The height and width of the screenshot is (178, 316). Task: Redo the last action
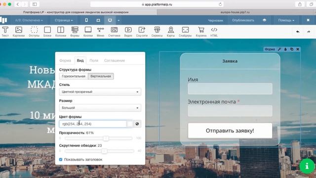click(309, 32)
